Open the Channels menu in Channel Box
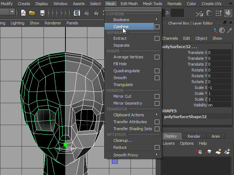234x175 pixels. (170, 38)
